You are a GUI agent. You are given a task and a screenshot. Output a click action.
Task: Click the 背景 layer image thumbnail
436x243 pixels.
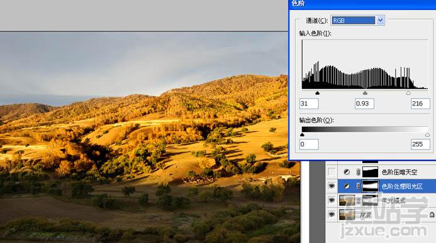[x=347, y=214]
